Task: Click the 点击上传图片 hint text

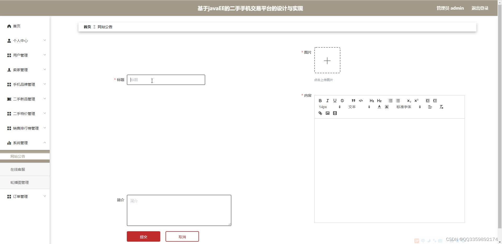Action: coord(323,80)
